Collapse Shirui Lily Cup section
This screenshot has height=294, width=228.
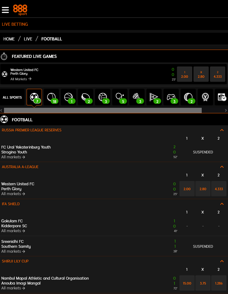click(222, 261)
